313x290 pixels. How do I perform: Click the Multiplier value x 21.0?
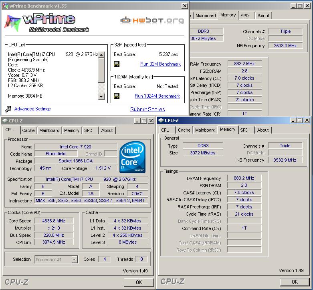tap(54, 228)
